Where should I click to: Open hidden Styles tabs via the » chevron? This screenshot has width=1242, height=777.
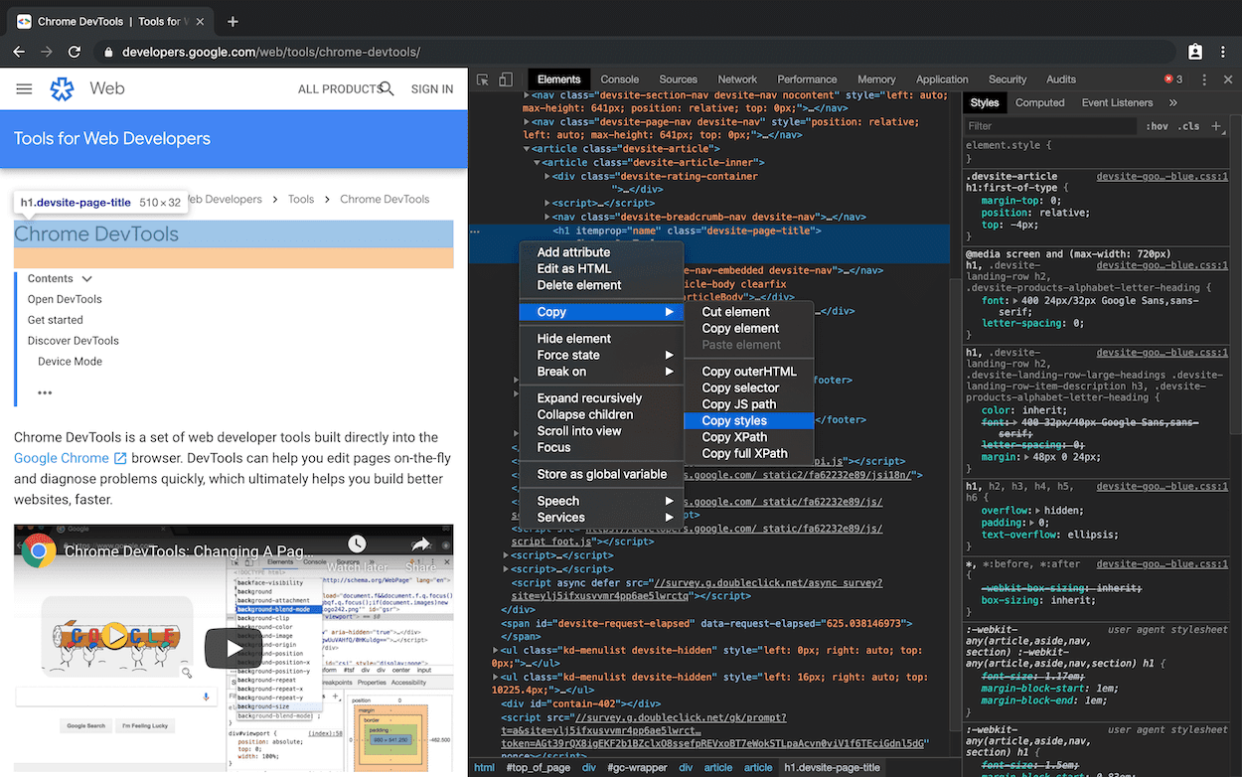click(x=1172, y=102)
